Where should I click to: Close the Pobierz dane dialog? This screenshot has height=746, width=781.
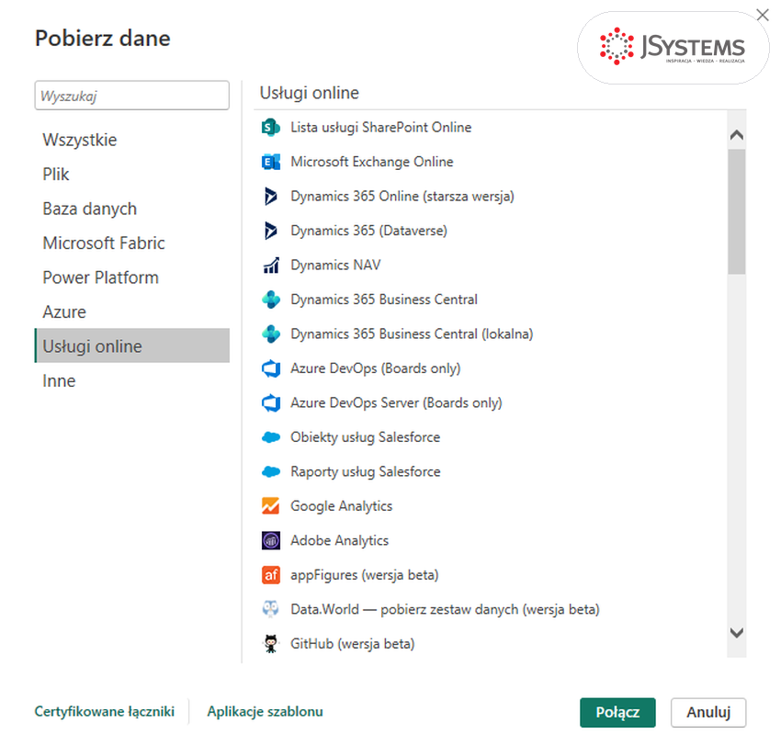tap(763, 15)
